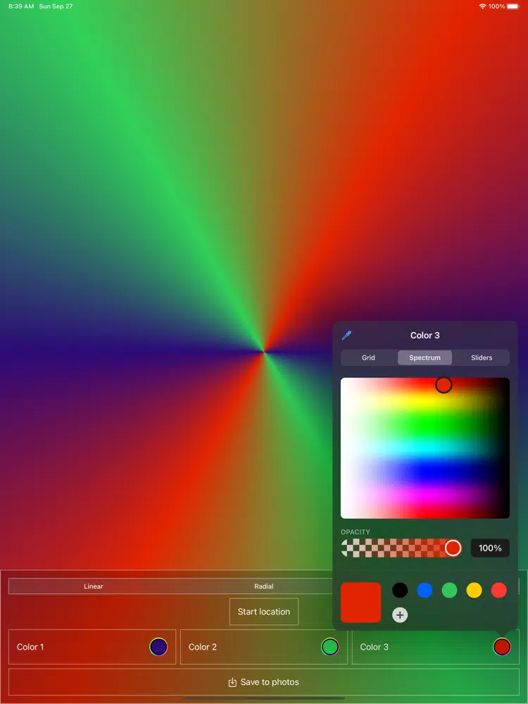Viewport: 528px width, 704px height.
Task: Click the spectrum picker selection handle
Action: pyautogui.click(x=444, y=385)
